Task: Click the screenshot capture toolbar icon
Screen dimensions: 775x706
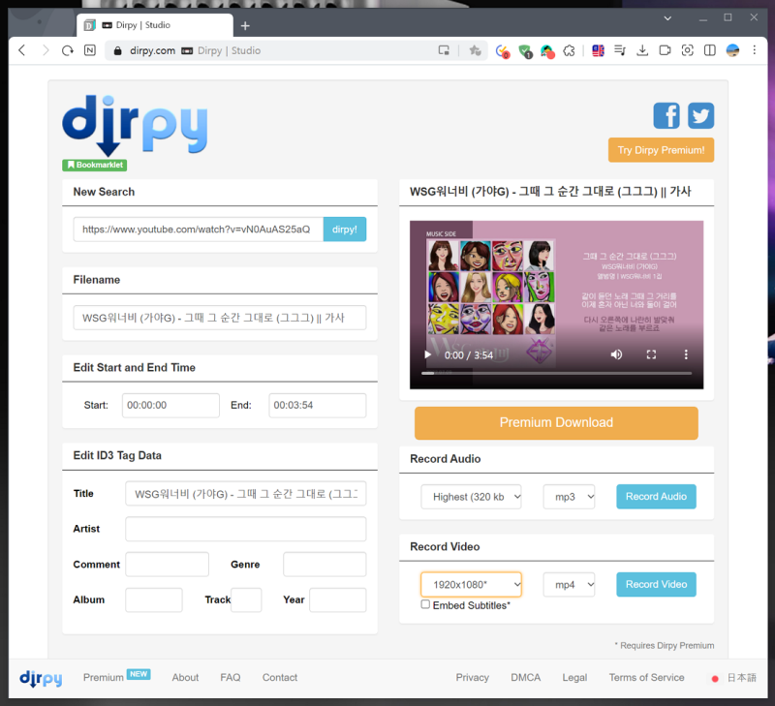Action: [x=688, y=50]
